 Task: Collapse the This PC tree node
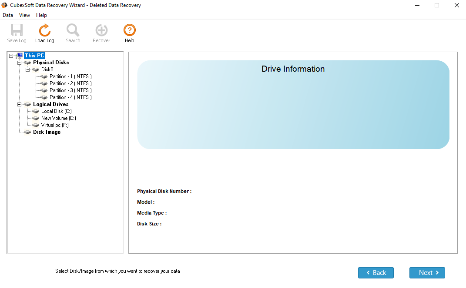[11, 56]
